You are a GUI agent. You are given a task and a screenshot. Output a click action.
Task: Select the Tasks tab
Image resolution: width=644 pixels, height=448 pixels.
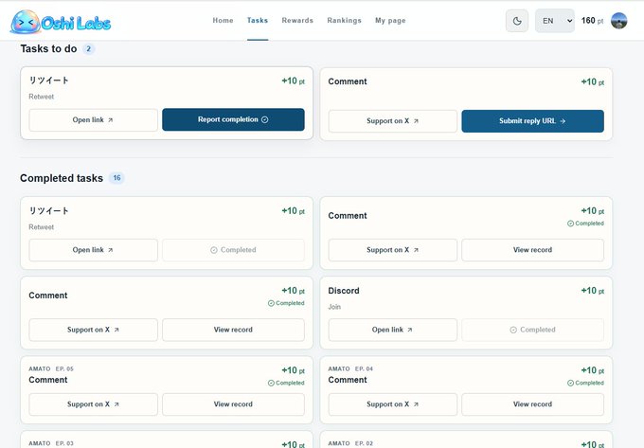[x=258, y=20]
